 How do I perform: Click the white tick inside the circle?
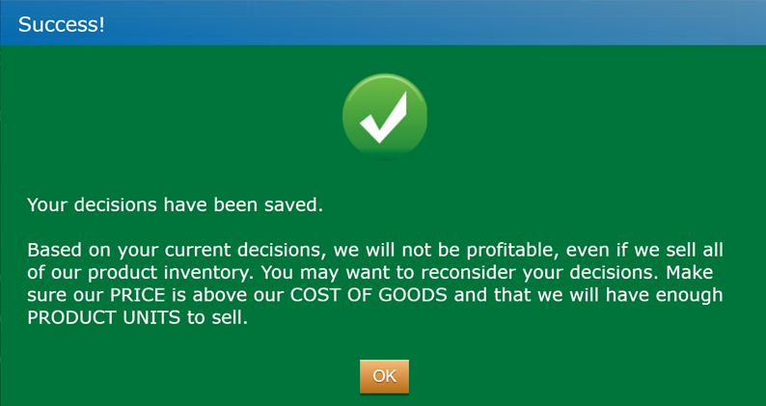[x=384, y=118]
